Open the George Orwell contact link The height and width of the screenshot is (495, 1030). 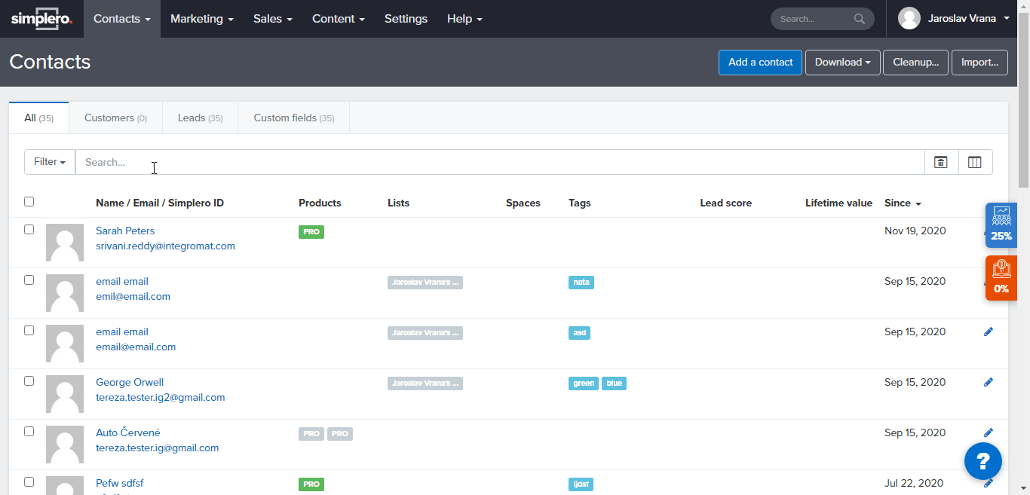(x=130, y=382)
